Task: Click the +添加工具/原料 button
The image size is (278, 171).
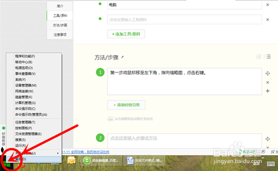Action: 126,34
